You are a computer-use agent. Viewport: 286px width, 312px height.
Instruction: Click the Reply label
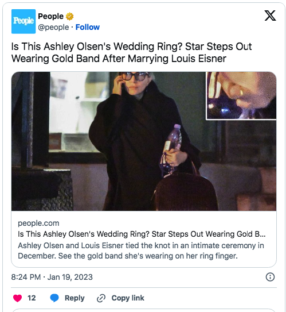(x=75, y=298)
